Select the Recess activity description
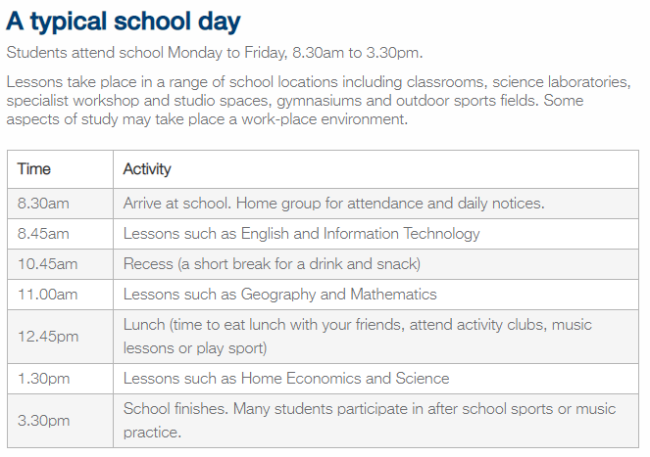The height and width of the screenshot is (457, 650). point(272,264)
